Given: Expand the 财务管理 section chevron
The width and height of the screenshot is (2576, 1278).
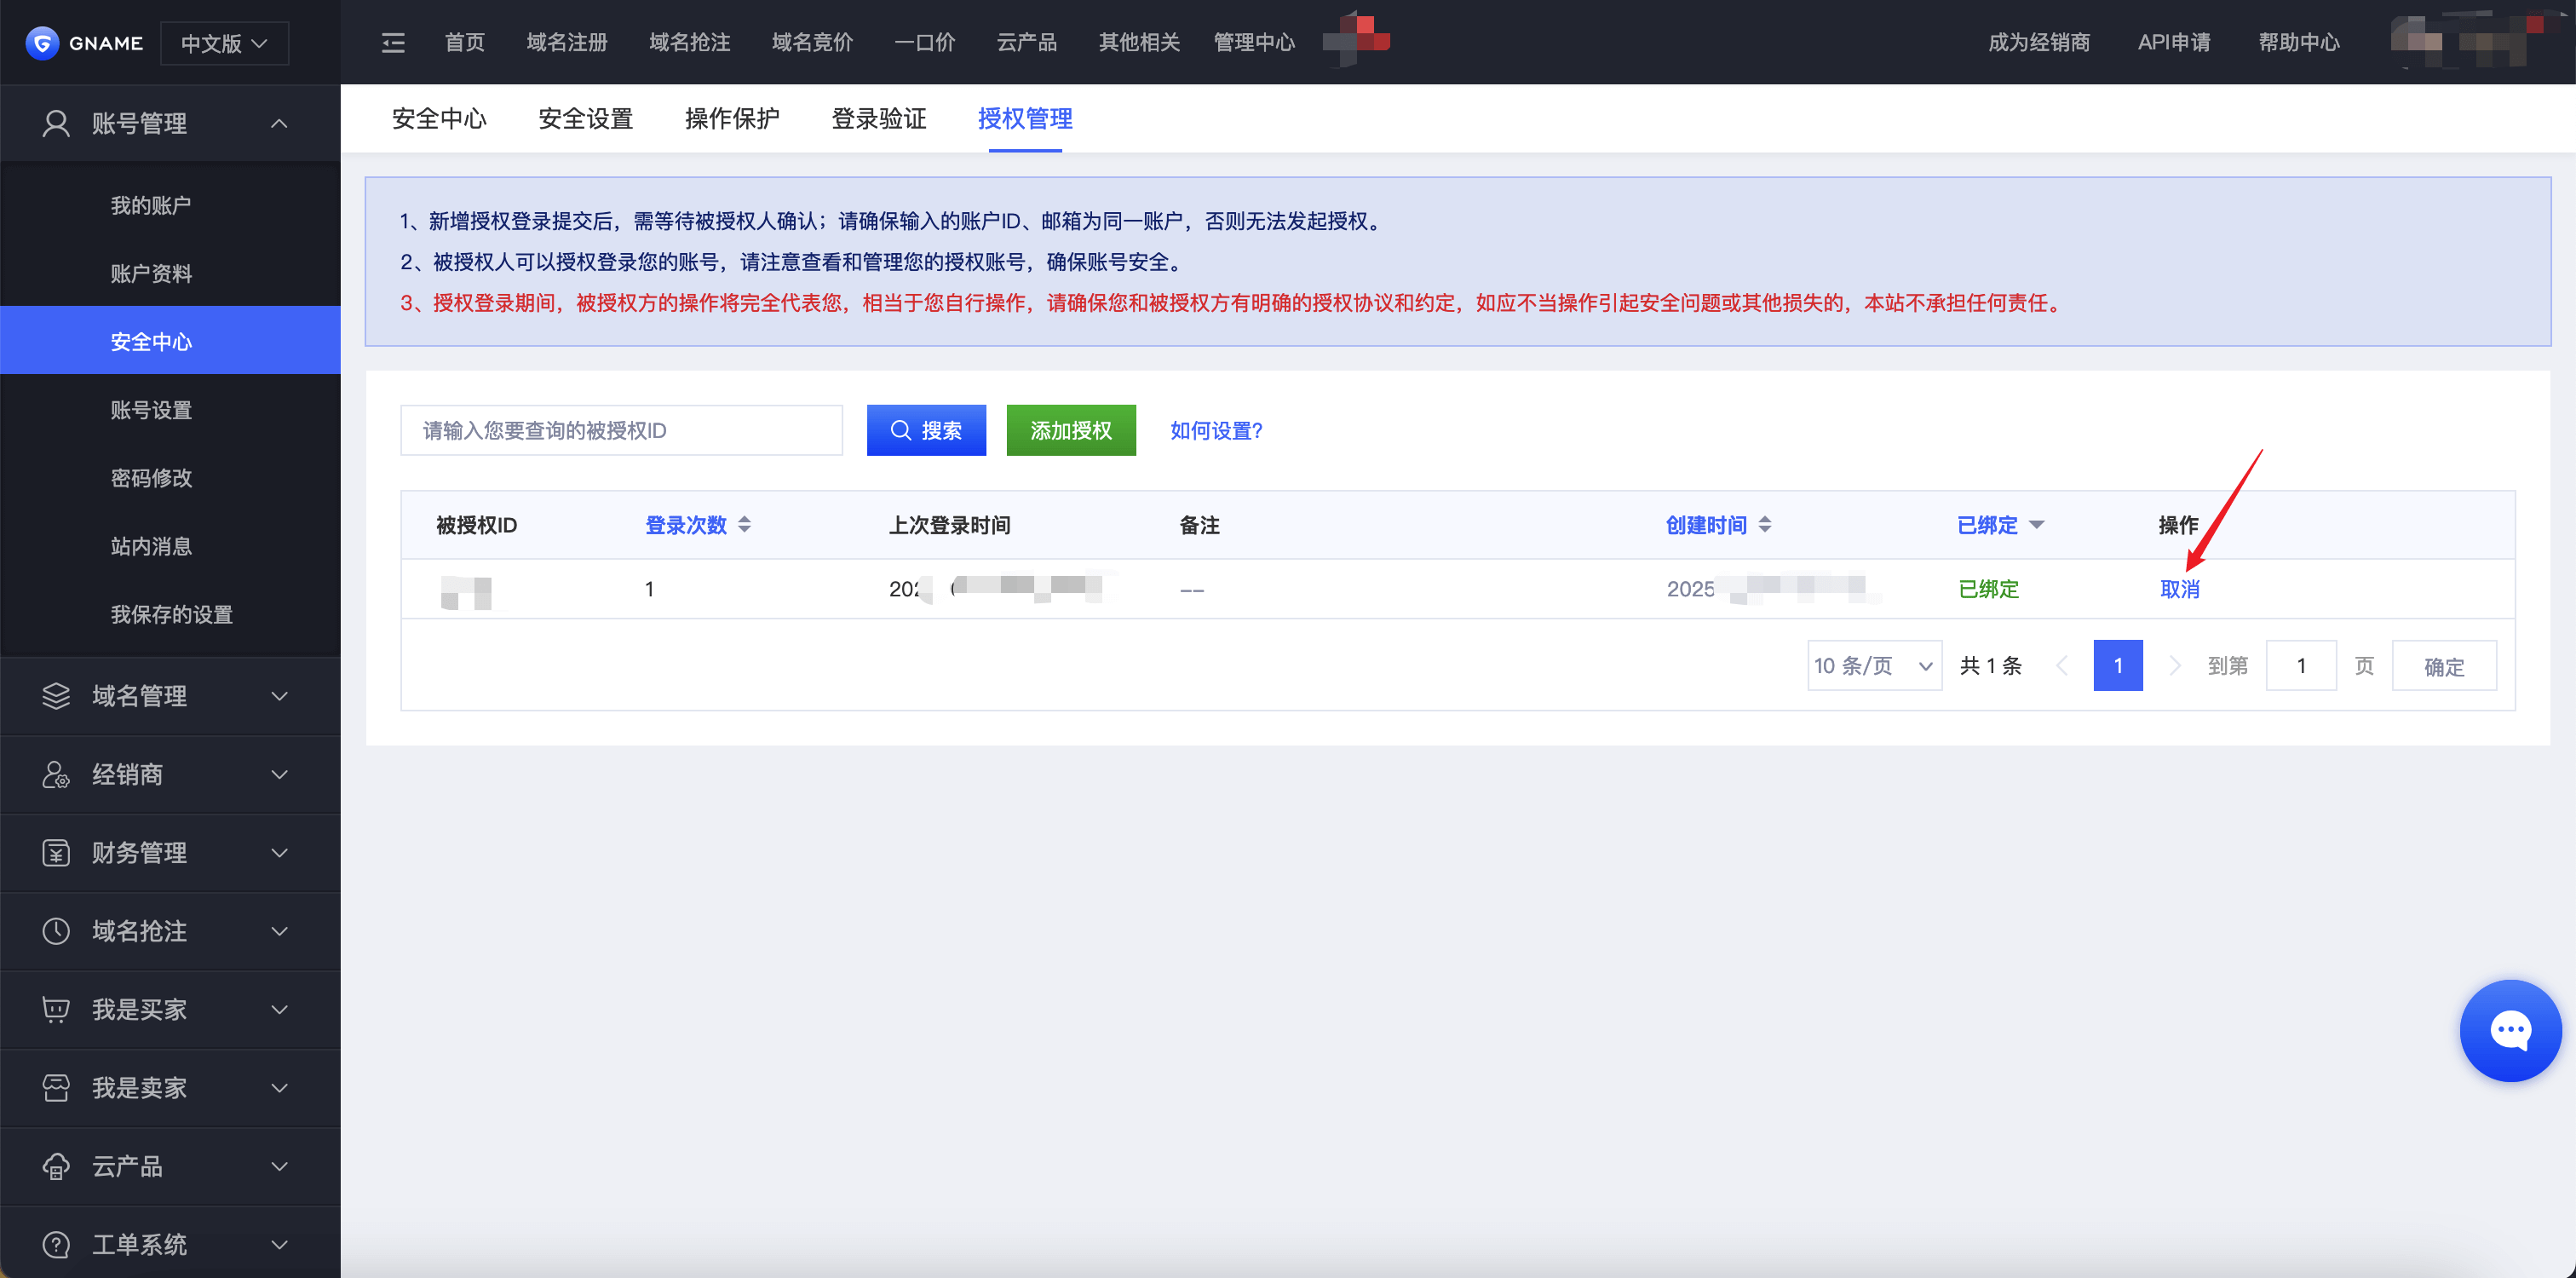Looking at the screenshot, I should 279,853.
